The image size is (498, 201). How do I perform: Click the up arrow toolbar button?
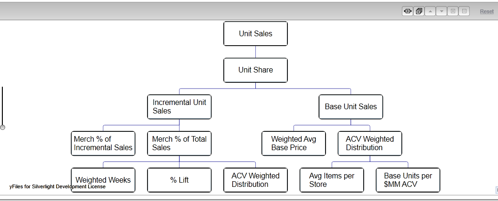pos(430,11)
